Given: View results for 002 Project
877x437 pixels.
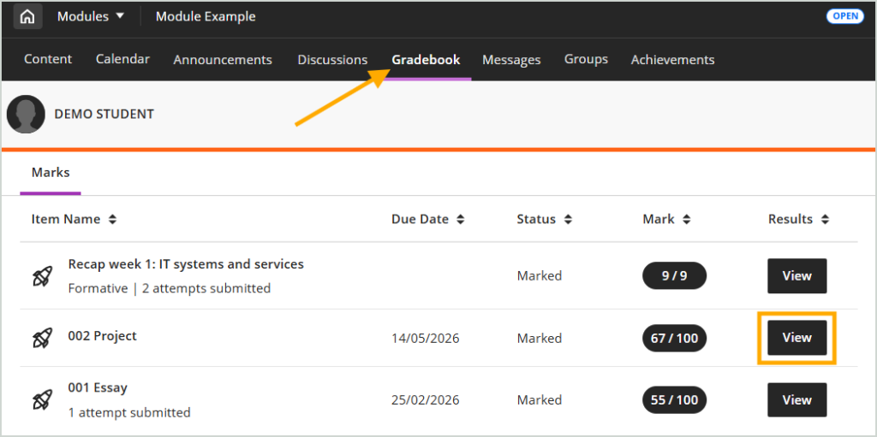Looking at the screenshot, I should pyautogui.click(x=797, y=338).
